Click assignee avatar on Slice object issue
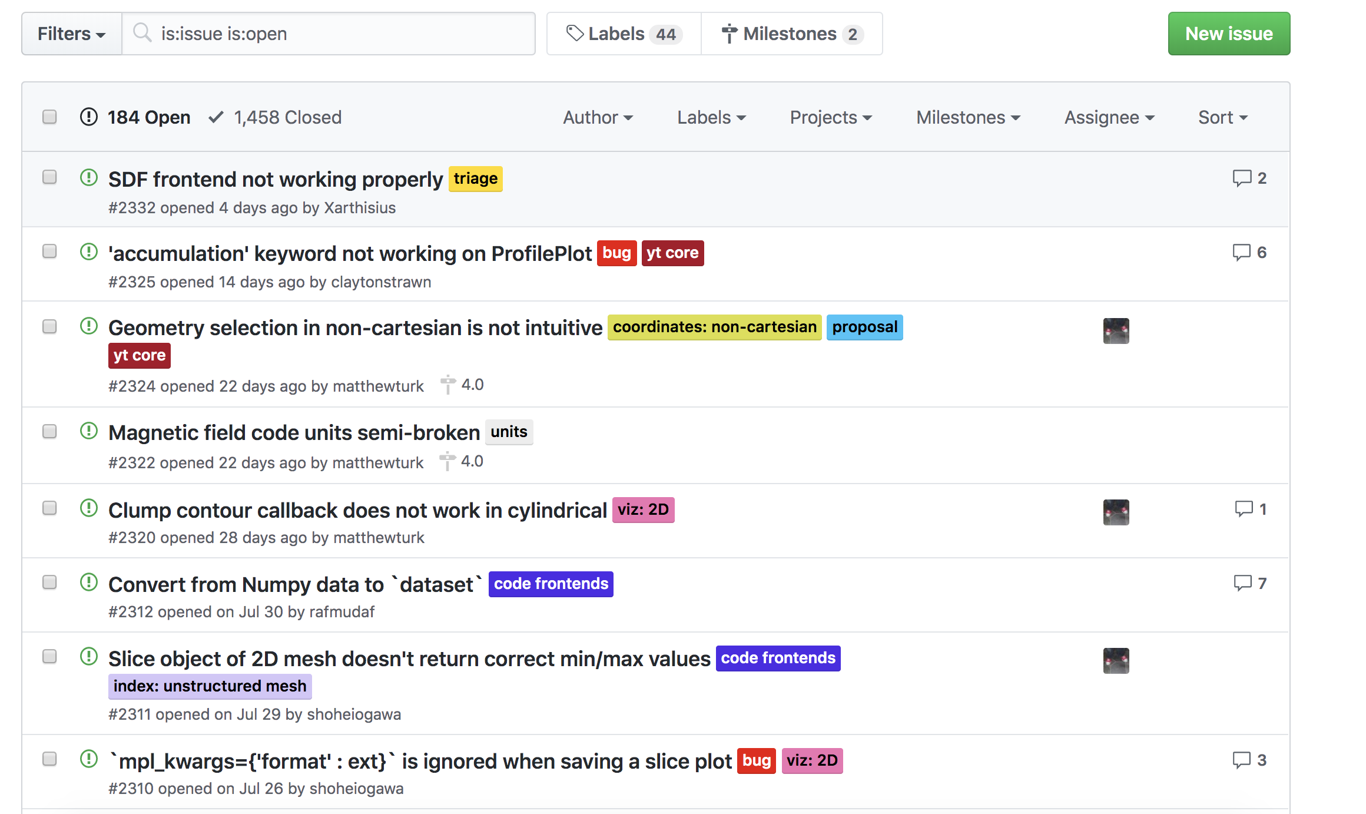The height and width of the screenshot is (814, 1366). coord(1116,660)
